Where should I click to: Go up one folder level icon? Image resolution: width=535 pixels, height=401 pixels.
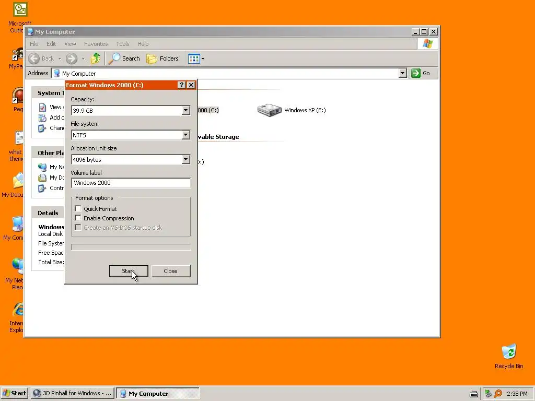tap(96, 58)
